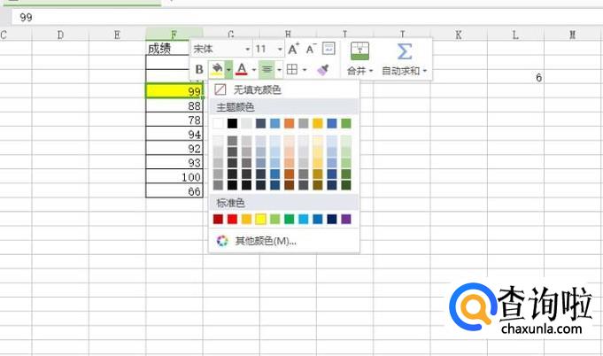Open the fill color dropdown arrow

point(228,70)
